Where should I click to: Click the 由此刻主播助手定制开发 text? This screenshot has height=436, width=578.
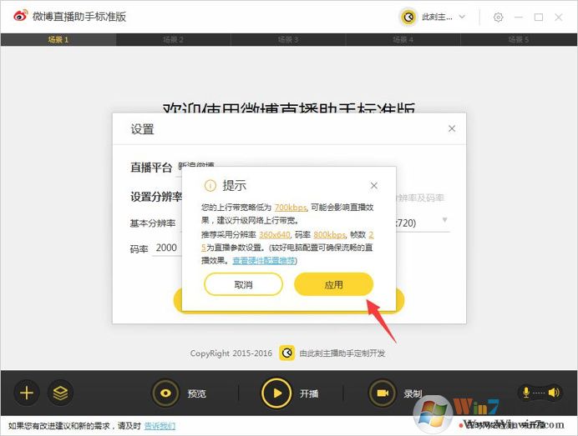coord(342,353)
